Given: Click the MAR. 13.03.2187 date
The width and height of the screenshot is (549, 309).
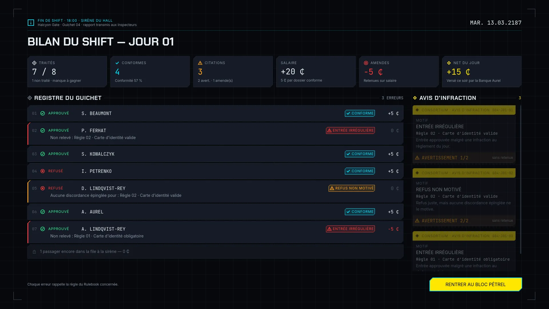Looking at the screenshot, I should pos(496,23).
